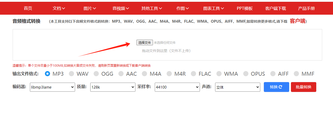Viewport: 333px width, 121px height.
Task: Open the 质量 128k dropdown
Action: tap(113, 87)
